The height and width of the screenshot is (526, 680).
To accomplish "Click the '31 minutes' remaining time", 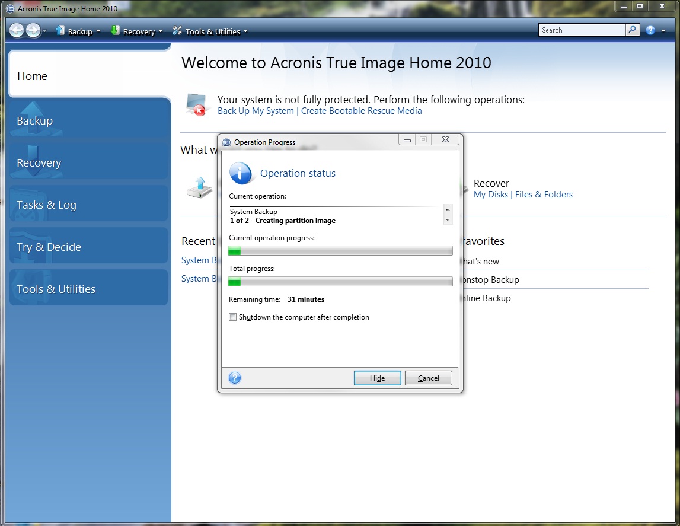I will pos(306,299).
